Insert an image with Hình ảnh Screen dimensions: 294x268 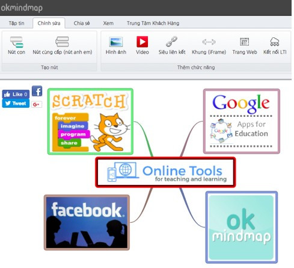point(116,45)
